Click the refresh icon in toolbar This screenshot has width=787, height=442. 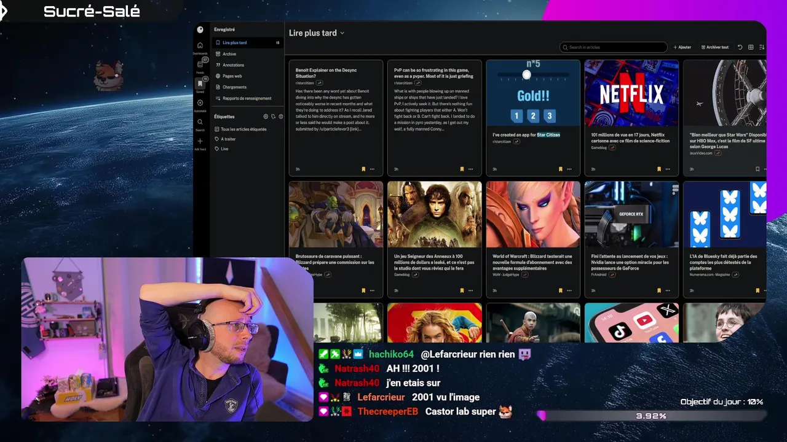[x=740, y=47]
